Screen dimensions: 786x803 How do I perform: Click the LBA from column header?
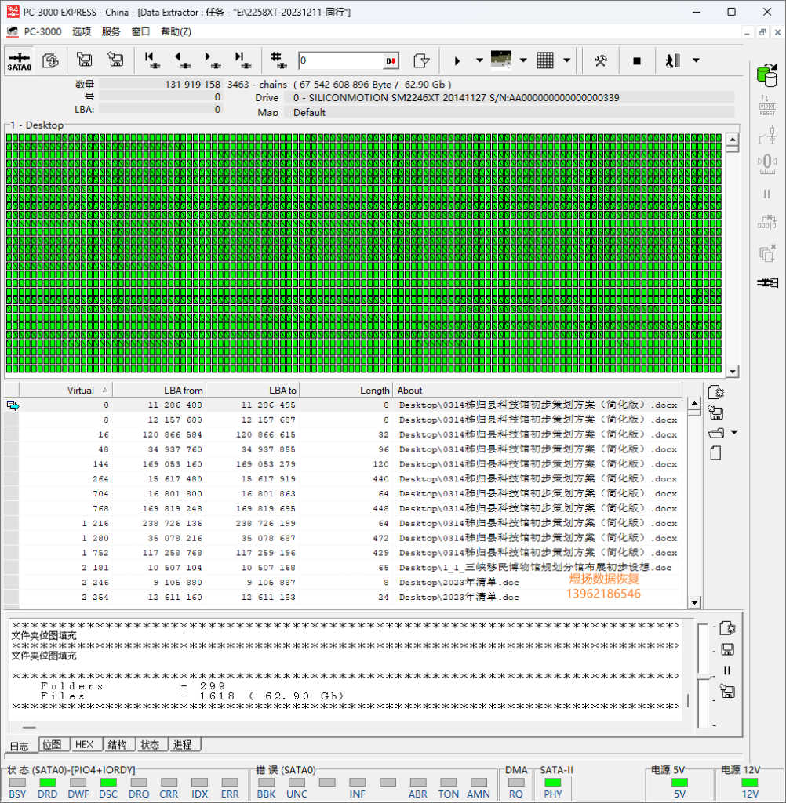click(x=158, y=391)
